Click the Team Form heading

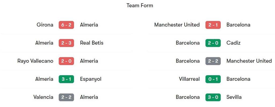point(140,5)
